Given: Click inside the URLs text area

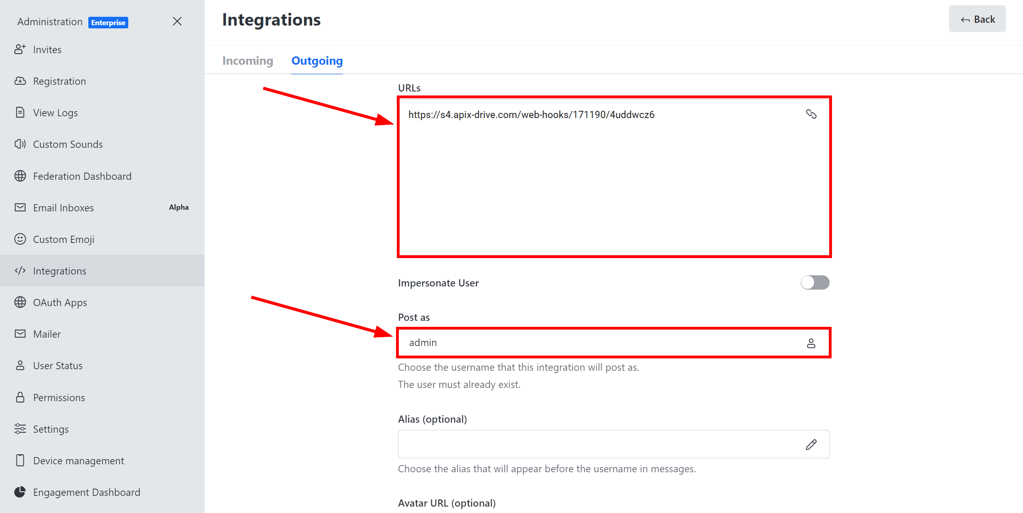Looking at the screenshot, I should [x=614, y=177].
